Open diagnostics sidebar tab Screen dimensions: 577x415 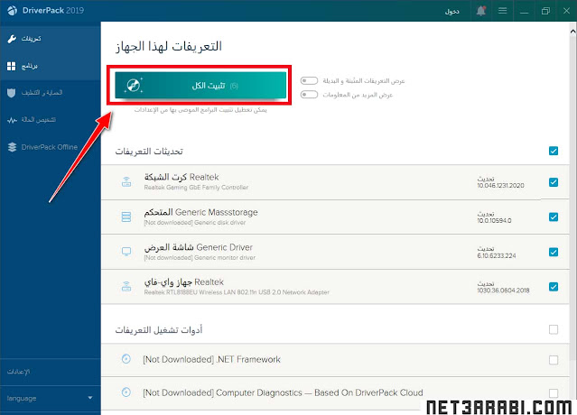click(x=50, y=120)
